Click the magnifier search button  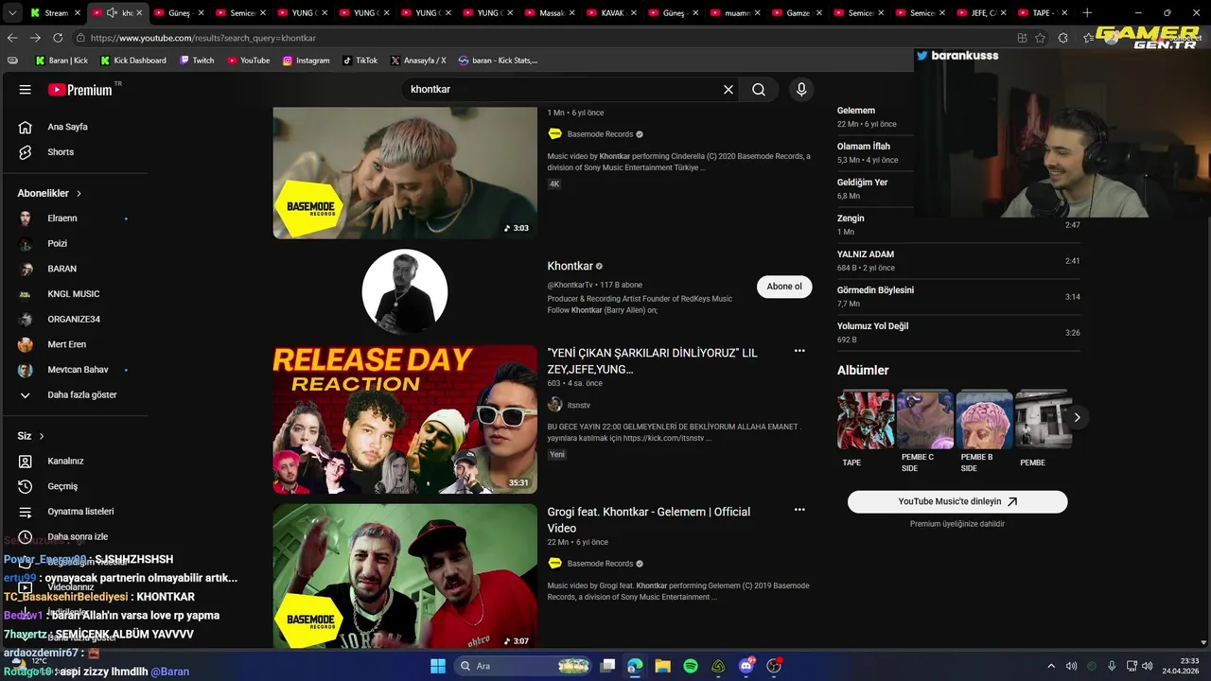click(759, 90)
